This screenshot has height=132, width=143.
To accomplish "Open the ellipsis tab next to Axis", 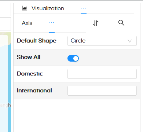I will point(52,23).
